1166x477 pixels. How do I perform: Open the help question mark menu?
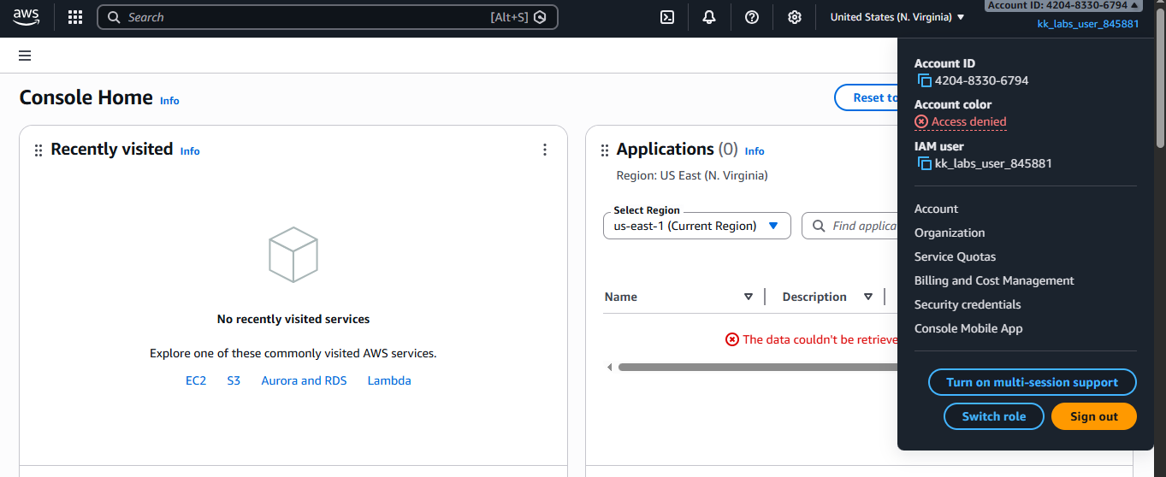752,17
